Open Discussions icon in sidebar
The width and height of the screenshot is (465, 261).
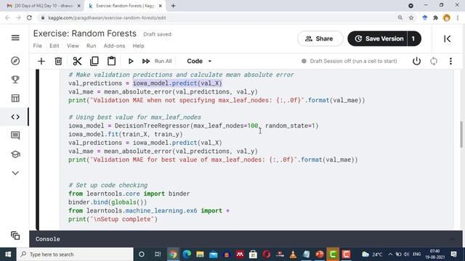tap(15, 136)
